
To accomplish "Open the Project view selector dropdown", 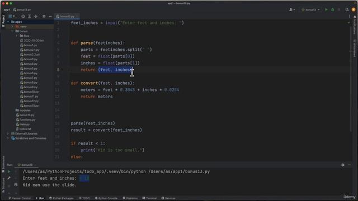I will (x=13, y=16).
